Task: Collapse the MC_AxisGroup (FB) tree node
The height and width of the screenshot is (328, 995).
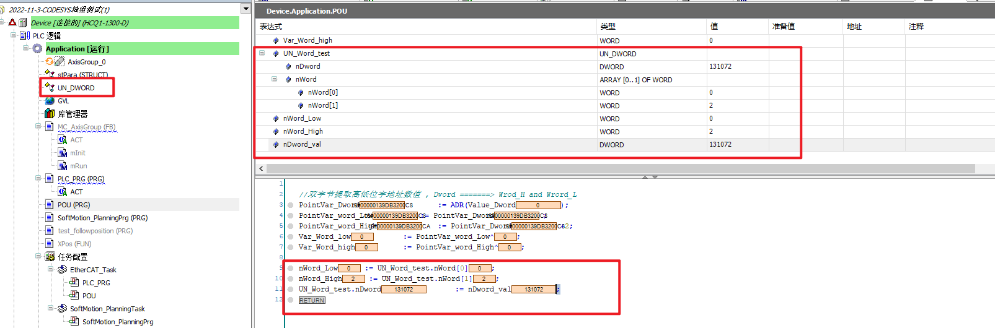Action: click(x=38, y=127)
